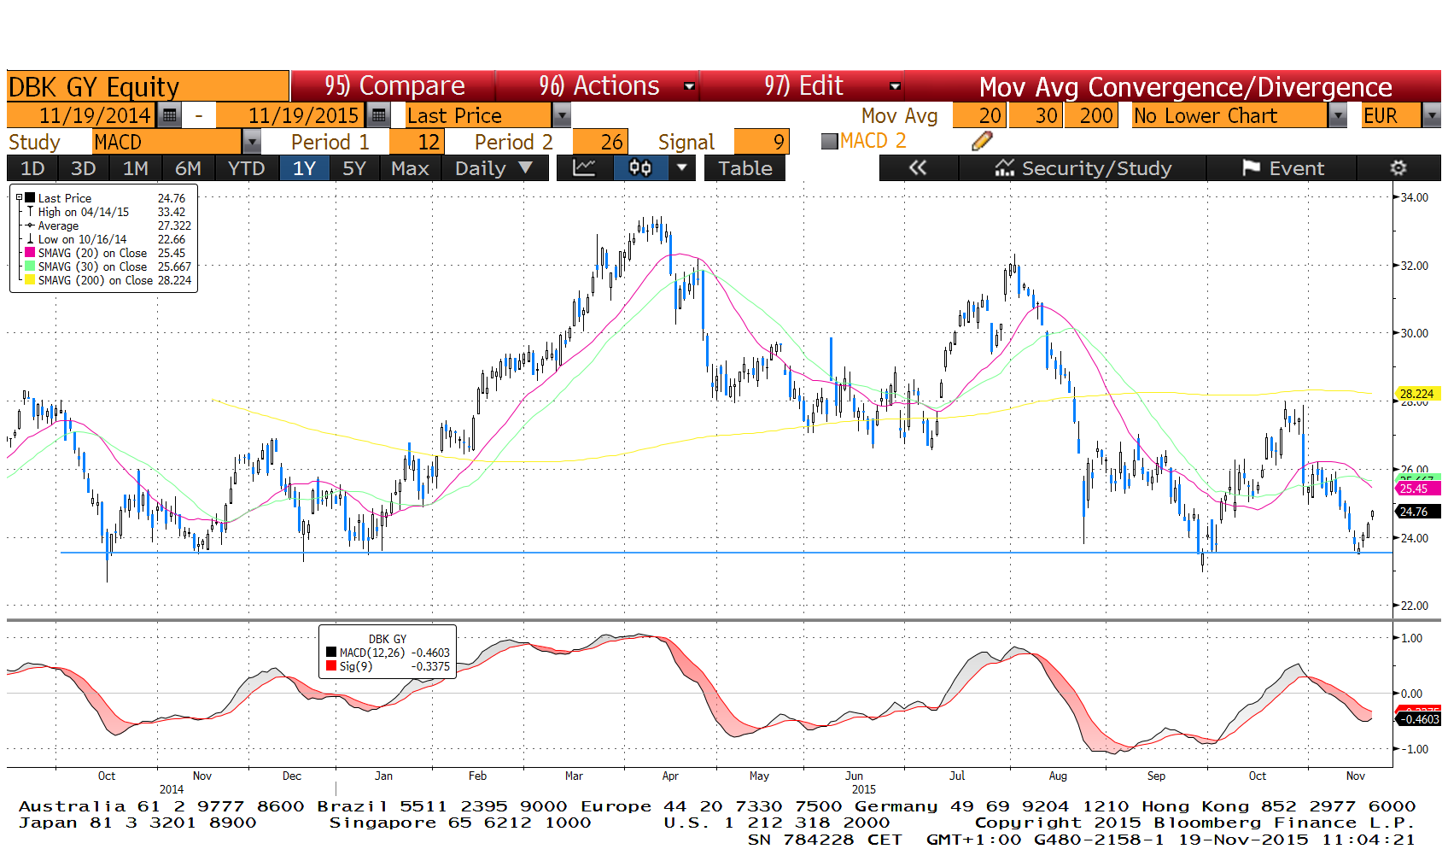Click the 28.224 yellow price label
The width and height of the screenshot is (1448, 855).
[x=1417, y=394]
